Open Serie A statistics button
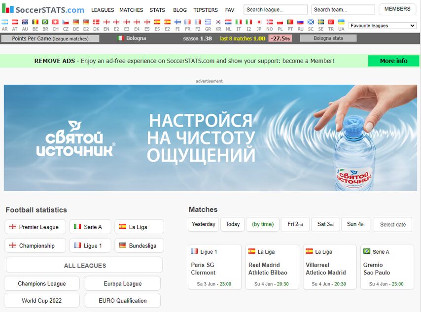Viewport: 421px width, 312px height. (x=90, y=227)
